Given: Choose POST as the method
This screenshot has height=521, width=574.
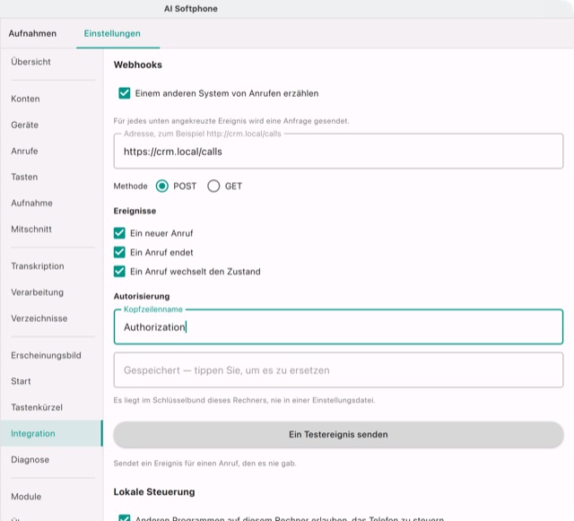Looking at the screenshot, I should click(161, 186).
